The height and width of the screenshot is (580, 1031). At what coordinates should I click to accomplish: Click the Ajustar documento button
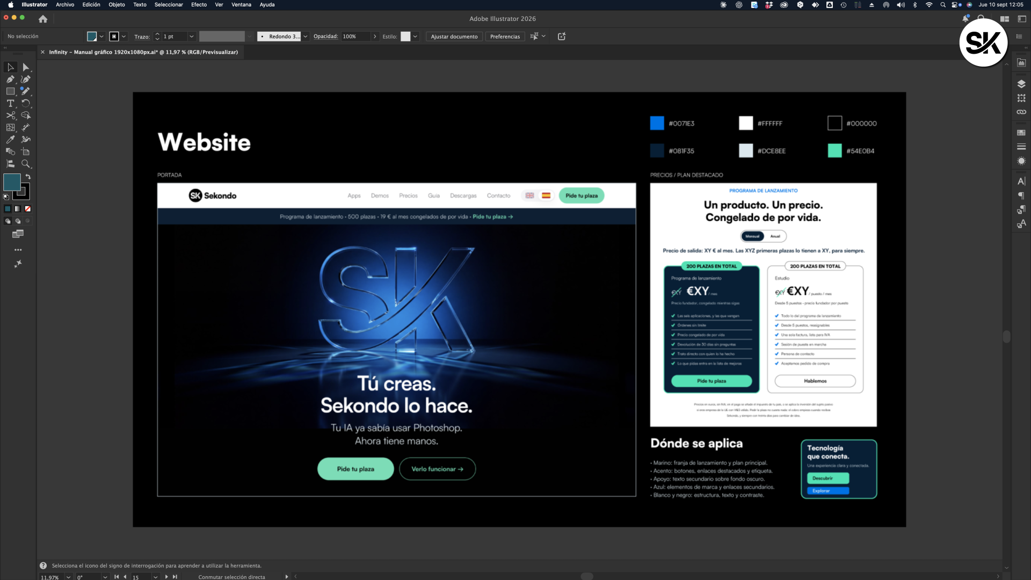(454, 37)
